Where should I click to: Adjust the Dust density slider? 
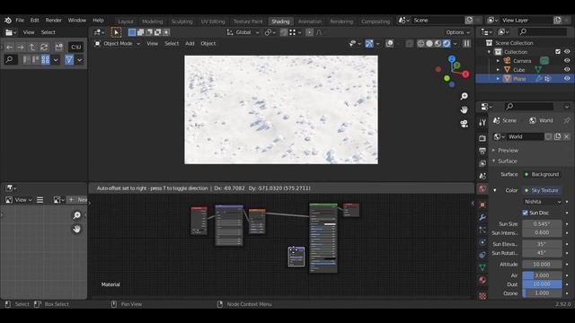click(x=542, y=284)
